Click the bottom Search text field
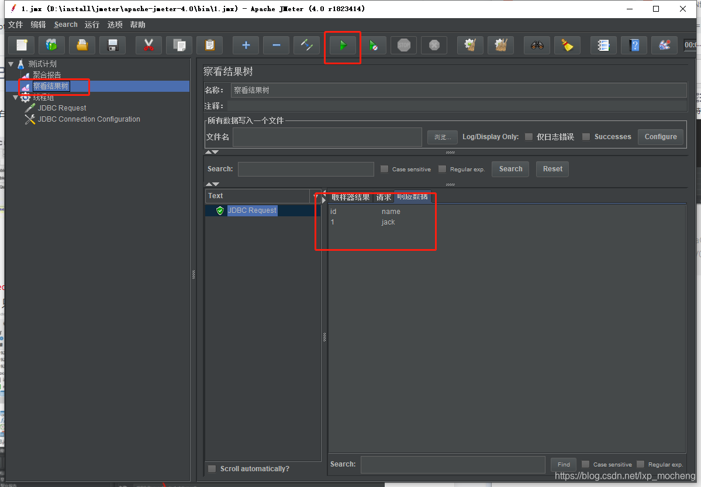This screenshot has width=701, height=487. point(453,464)
